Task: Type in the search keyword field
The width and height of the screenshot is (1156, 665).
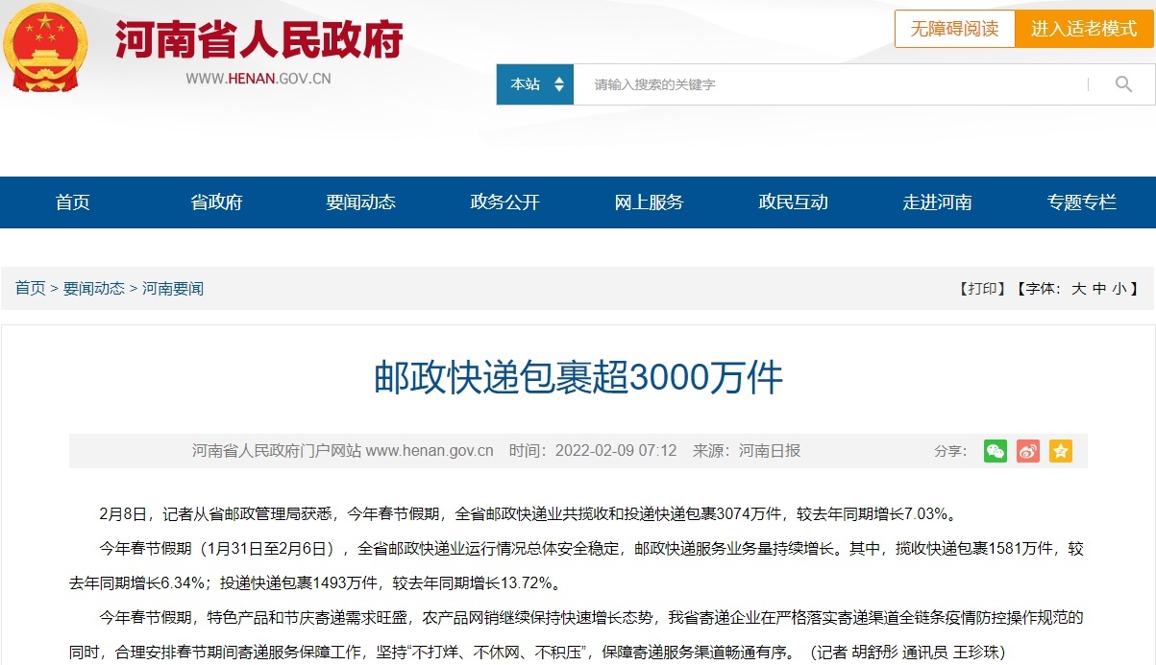Action: (826, 84)
